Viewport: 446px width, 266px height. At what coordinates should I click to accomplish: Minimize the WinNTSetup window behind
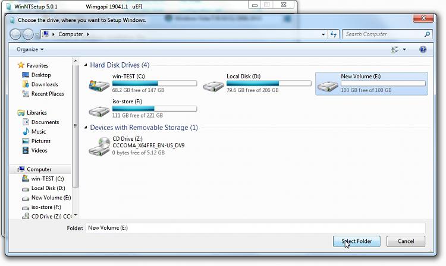(x=255, y=5)
